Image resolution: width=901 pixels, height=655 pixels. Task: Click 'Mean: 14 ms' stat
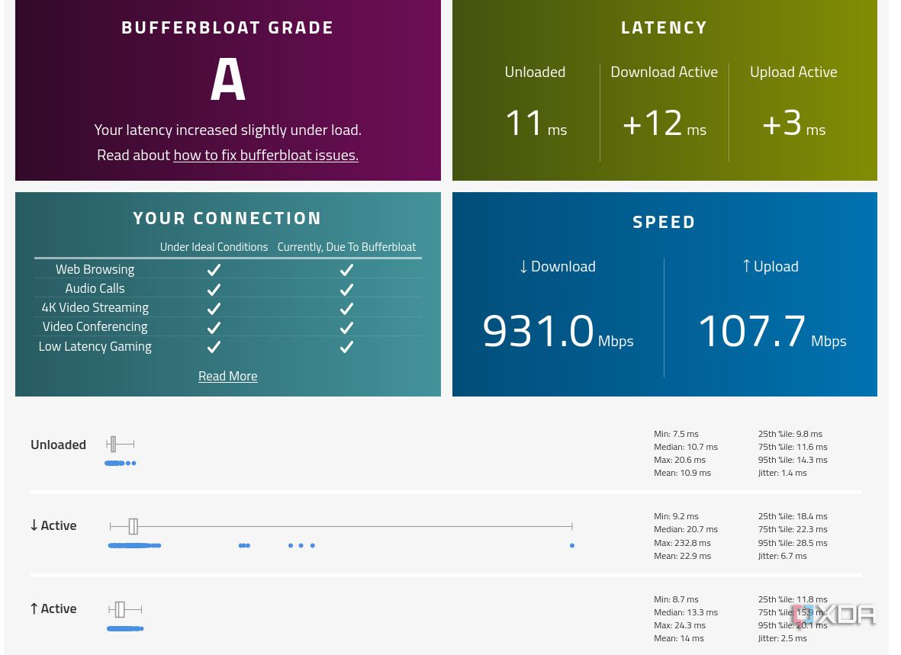coord(679,638)
